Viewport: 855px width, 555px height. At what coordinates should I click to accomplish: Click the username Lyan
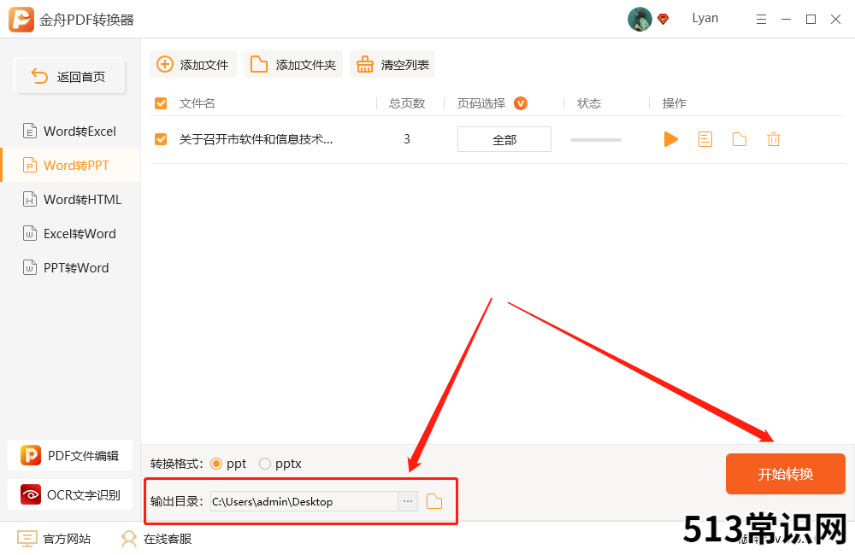coord(705,19)
